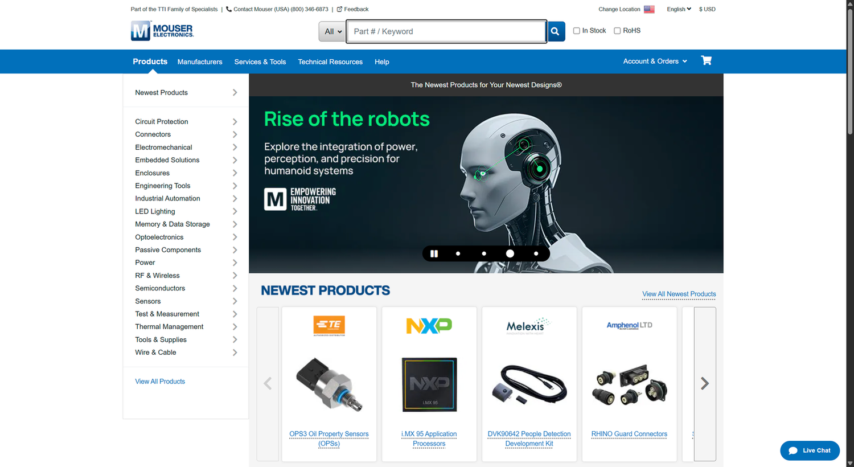Image resolution: width=854 pixels, height=467 pixels.
Task: Click the Part # / Keyword search field
Action: (x=447, y=31)
